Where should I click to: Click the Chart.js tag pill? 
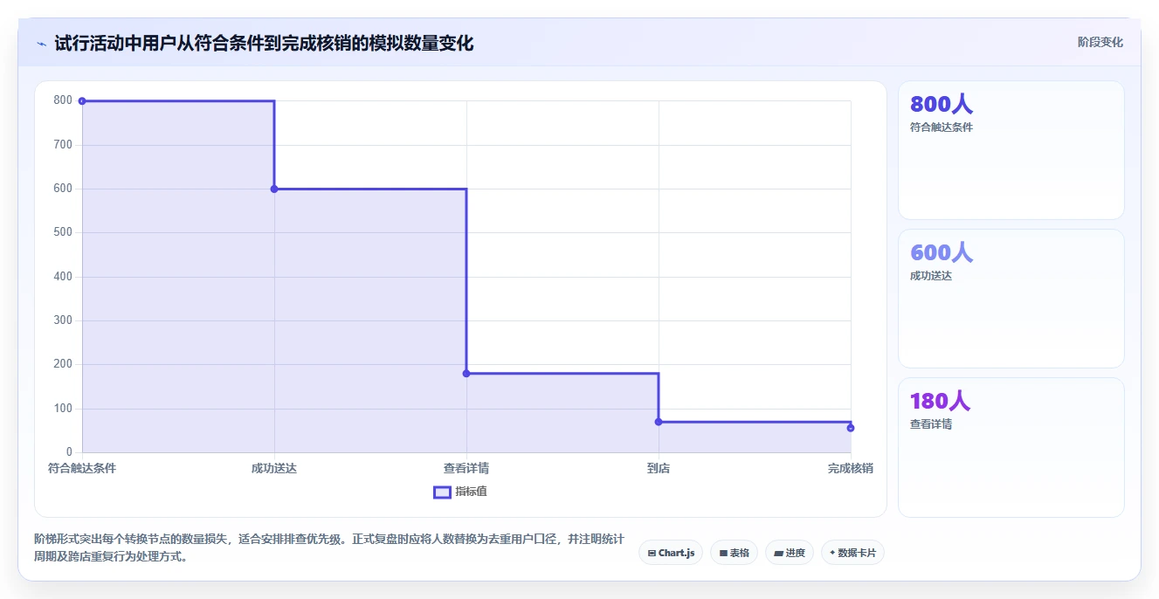(x=671, y=553)
